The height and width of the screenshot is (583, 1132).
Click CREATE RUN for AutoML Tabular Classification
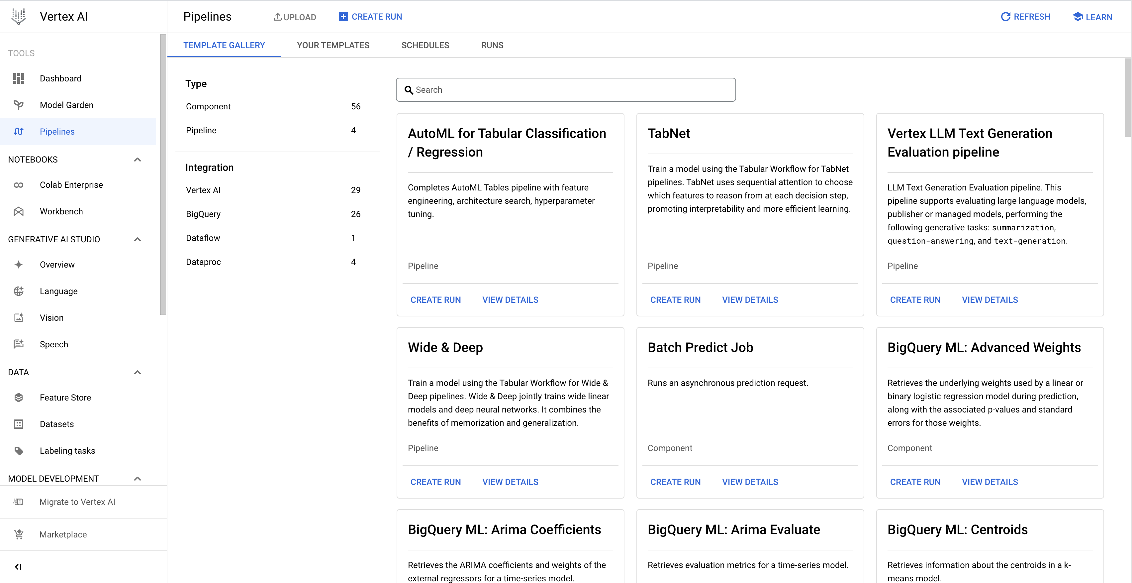coord(436,300)
